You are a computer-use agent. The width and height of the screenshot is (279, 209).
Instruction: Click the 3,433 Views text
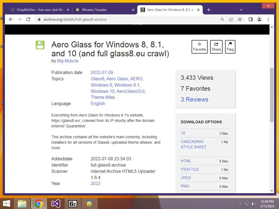[x=197, y=78]
